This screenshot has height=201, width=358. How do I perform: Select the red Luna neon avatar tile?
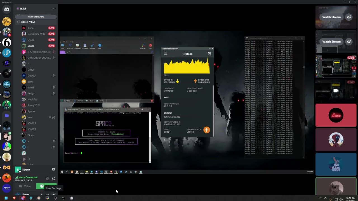(336, 115)
